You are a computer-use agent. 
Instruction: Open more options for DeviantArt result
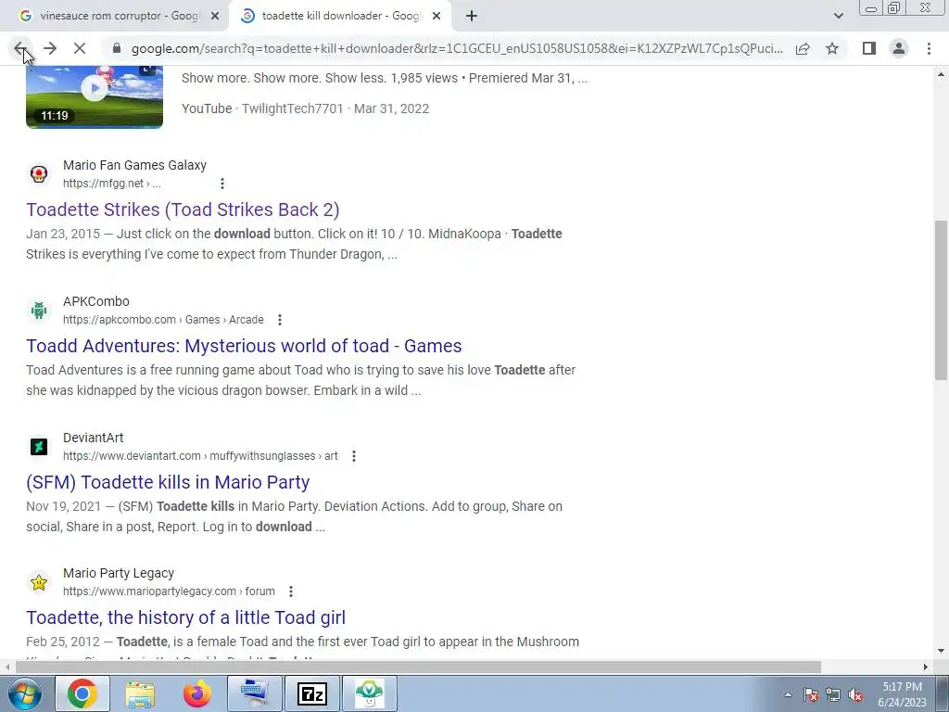354,456
